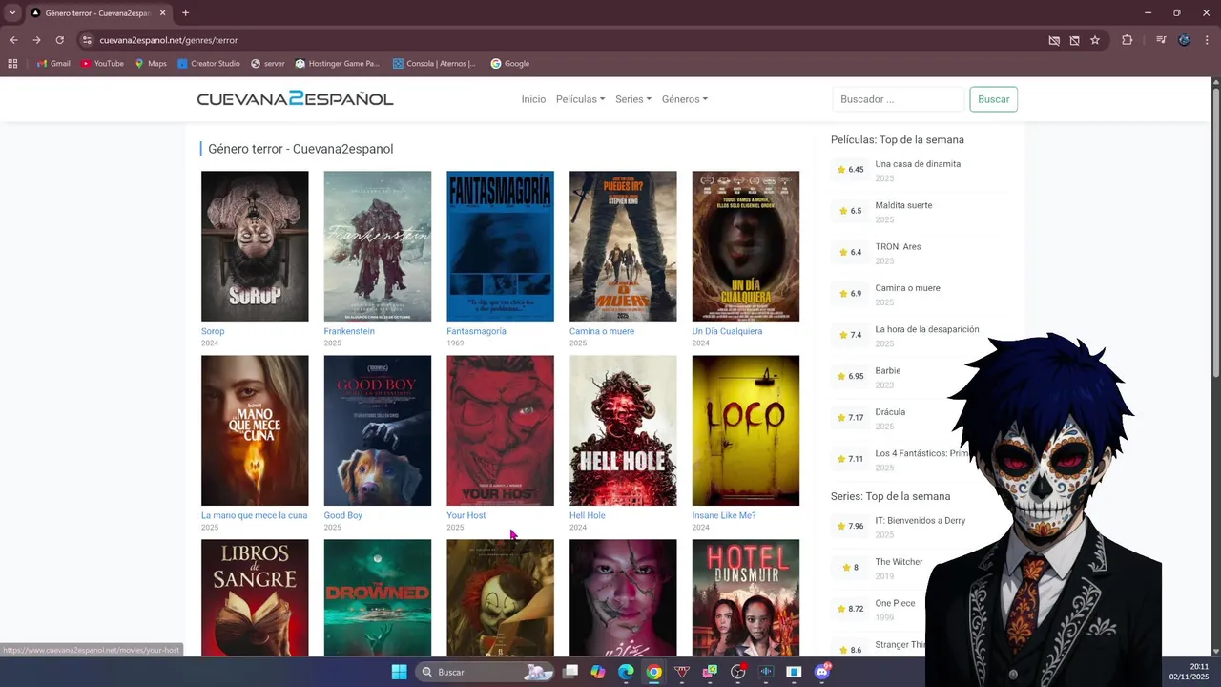Bookmark this page with the star icon
The height and width of the screenshot is (687, 1221).
[x=1095, y=40]
